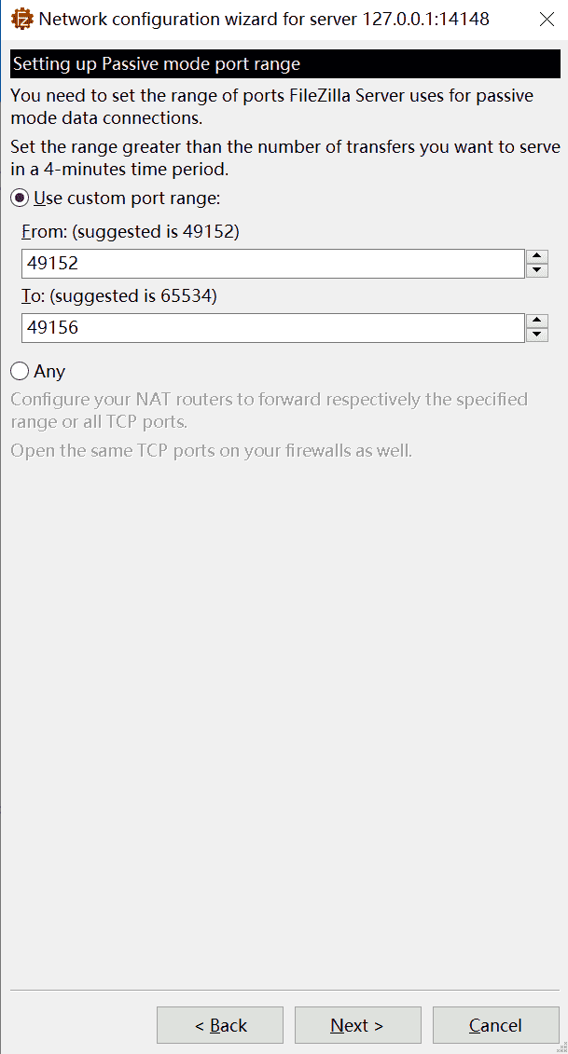Close the network configuration wizard window
The width and height of the screenshot is (568, 1054).
(547, 19)
